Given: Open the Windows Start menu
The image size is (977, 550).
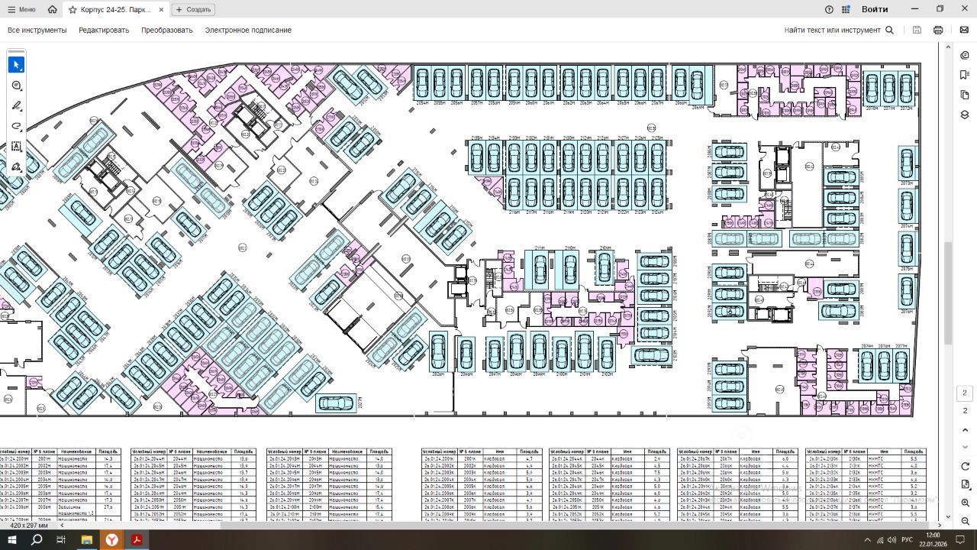Looking at the screenshot, I should 12,540.
